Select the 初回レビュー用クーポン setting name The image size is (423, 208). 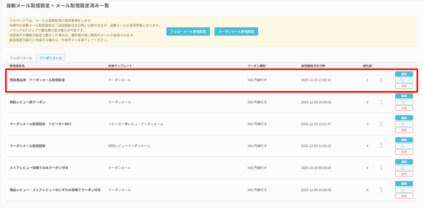pyautogui.click(x=28, y=102)
